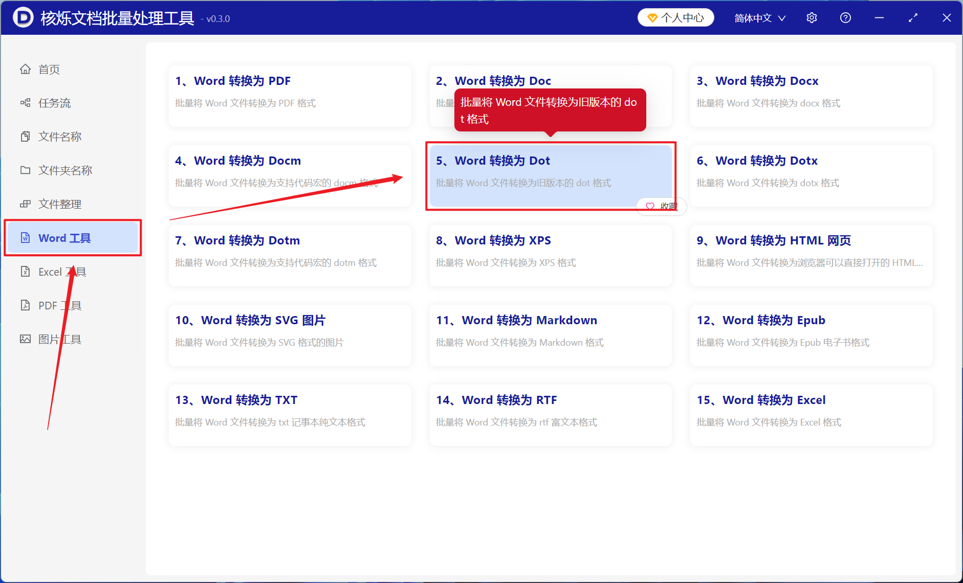Click the file name icon beside 文件名称
The width and height of the screenshot is (963, 583).
point(25,137)
